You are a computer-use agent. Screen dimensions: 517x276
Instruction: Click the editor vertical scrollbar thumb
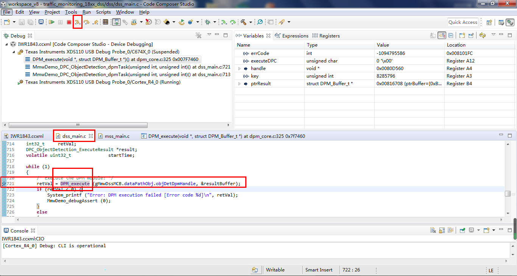(508, 193)
